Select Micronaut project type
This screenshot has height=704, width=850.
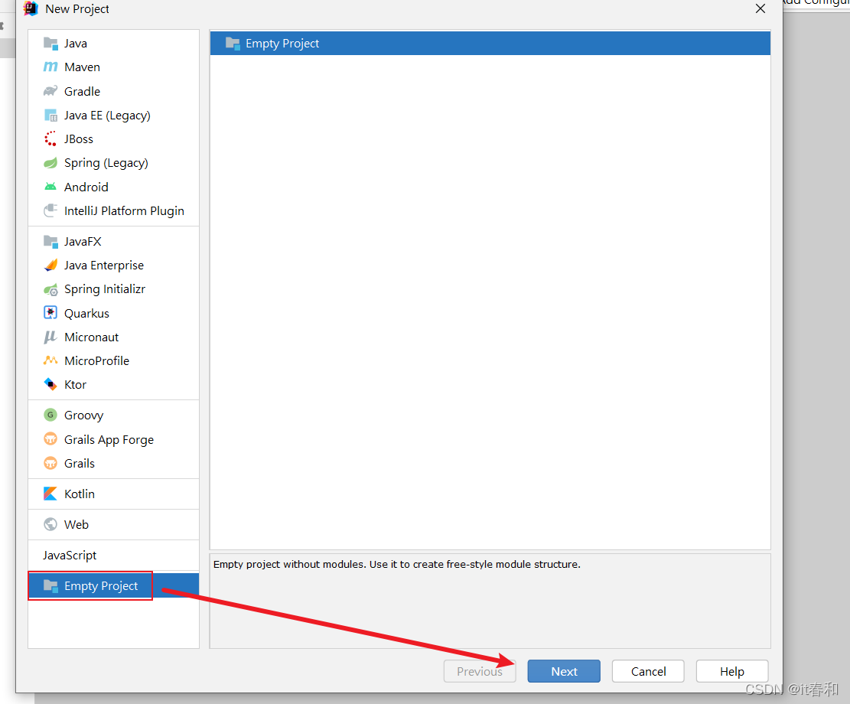(x=113, y=337)
